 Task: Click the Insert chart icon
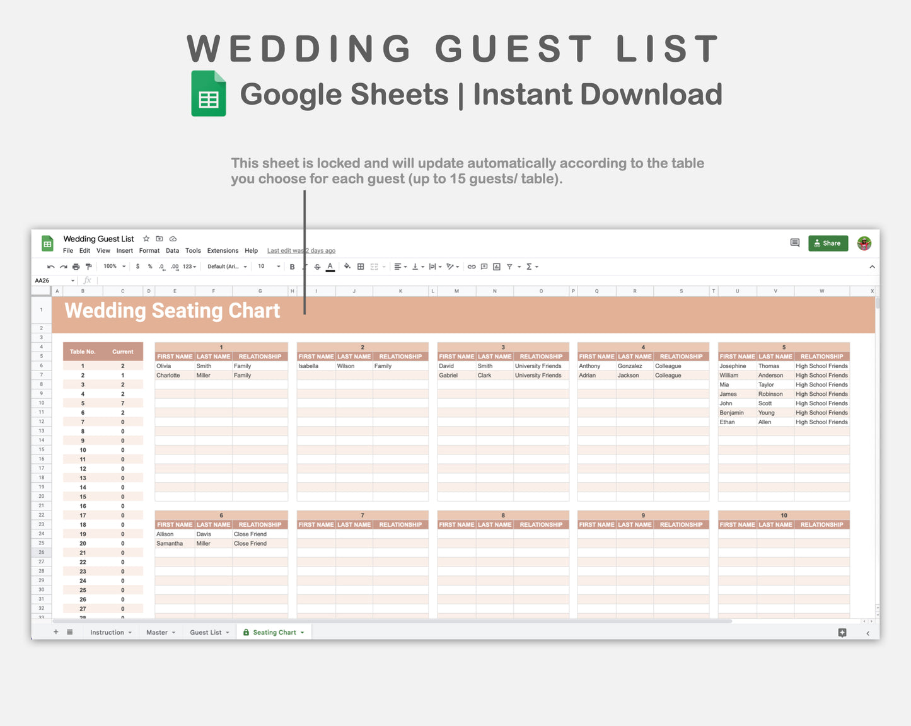pos(497,267)
